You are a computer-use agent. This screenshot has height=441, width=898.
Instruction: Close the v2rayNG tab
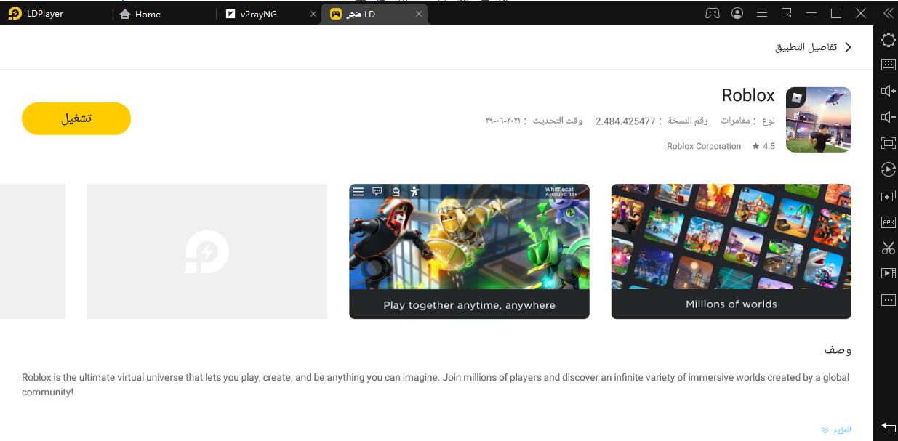pos(313,14)
